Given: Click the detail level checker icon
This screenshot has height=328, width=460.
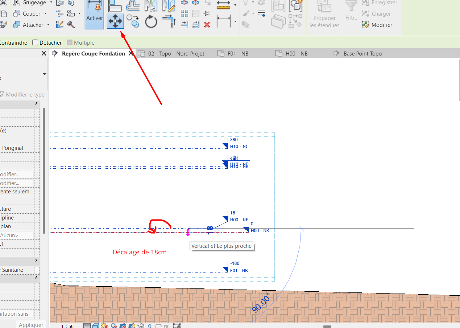Looking at the screenshot, I should (x=87, y=326).
